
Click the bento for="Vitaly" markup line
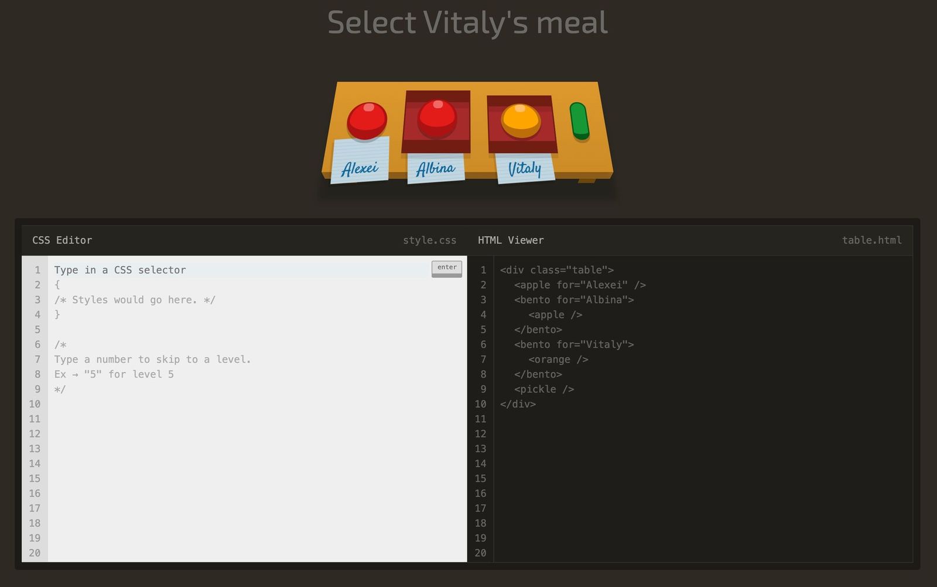(574, 344)
